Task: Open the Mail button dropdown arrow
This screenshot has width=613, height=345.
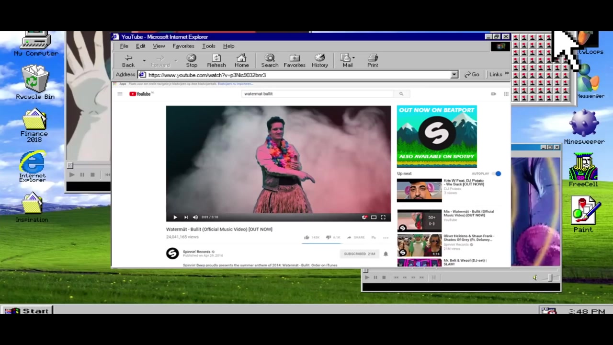Action: point(353,58)
